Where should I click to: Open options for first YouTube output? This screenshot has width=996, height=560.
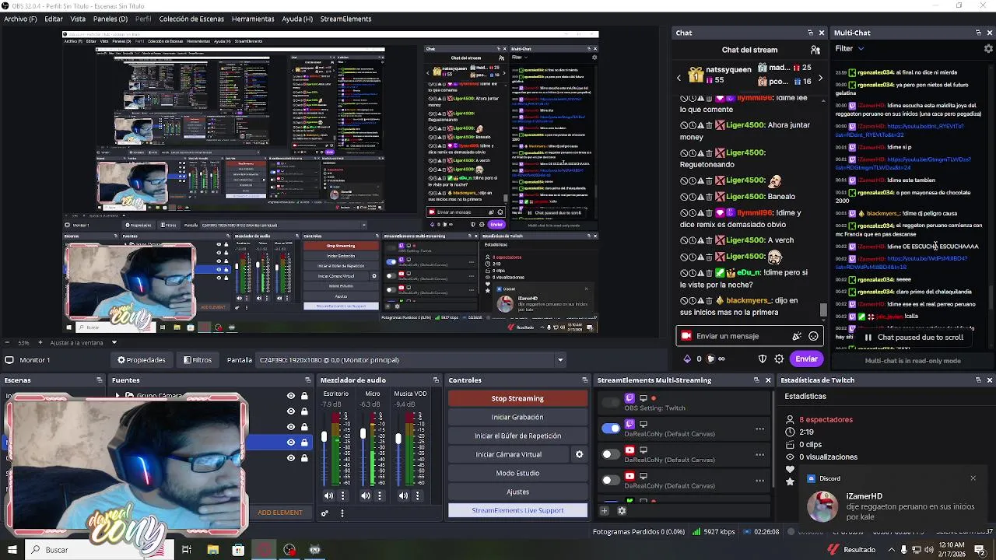point(759,454)
